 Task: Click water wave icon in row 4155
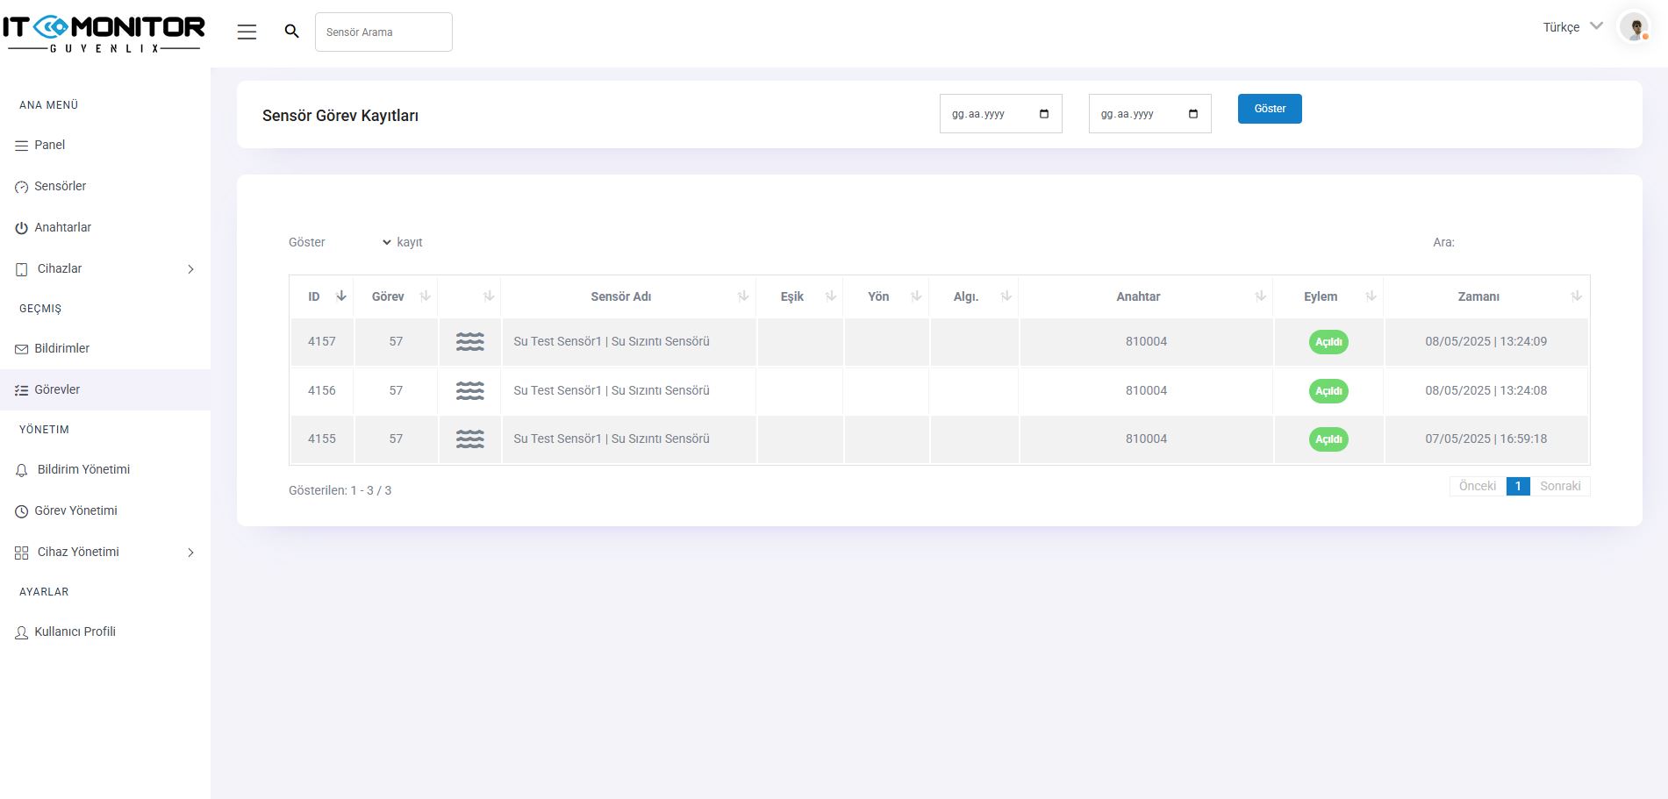(x=469, y=439)
